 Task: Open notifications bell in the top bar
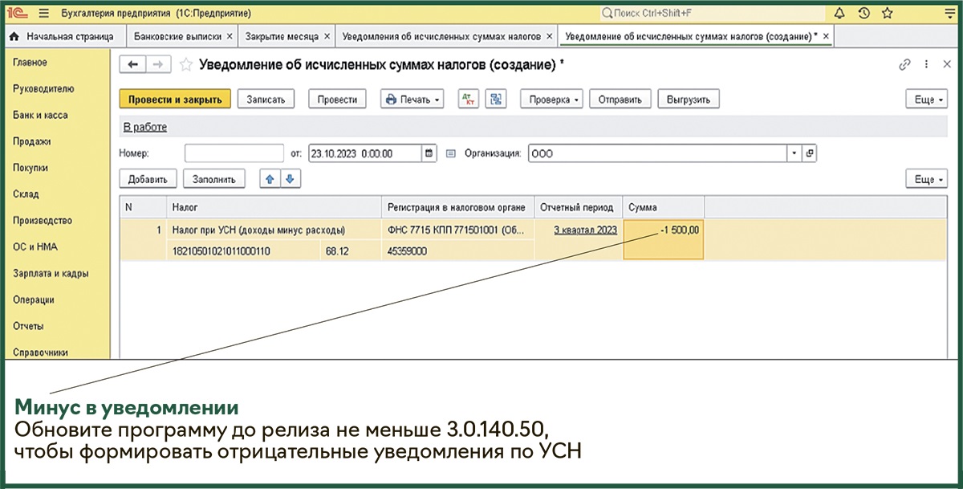coord(839,14)
